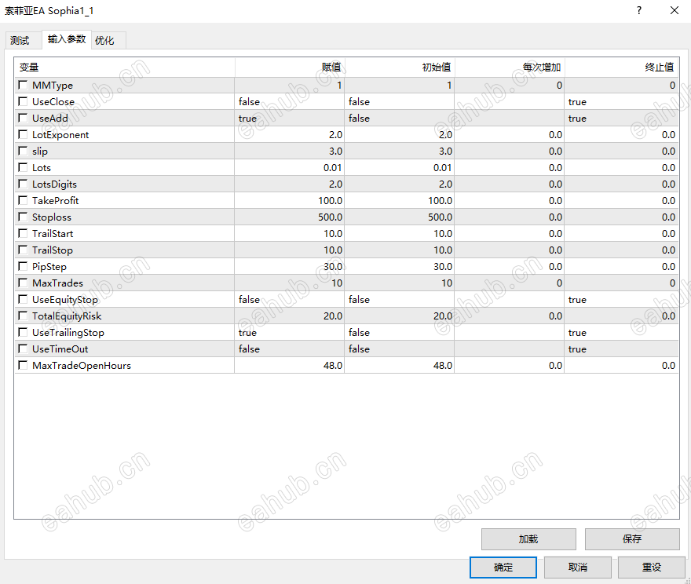Click the 保存 save button
The height and width of the screenshot is (584, 691).
(x=632, y=539)
